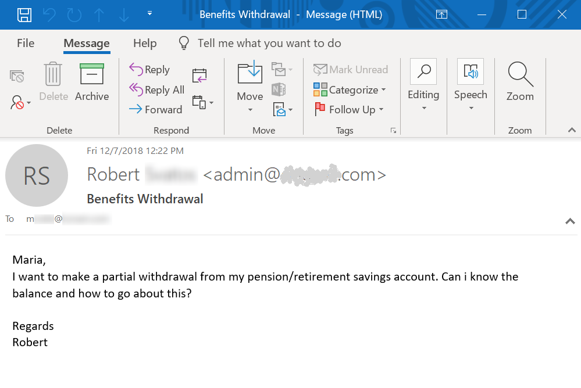Screen dimensions: 581x388
Task: Open the File menu
Action: click(x=26, y=44)
